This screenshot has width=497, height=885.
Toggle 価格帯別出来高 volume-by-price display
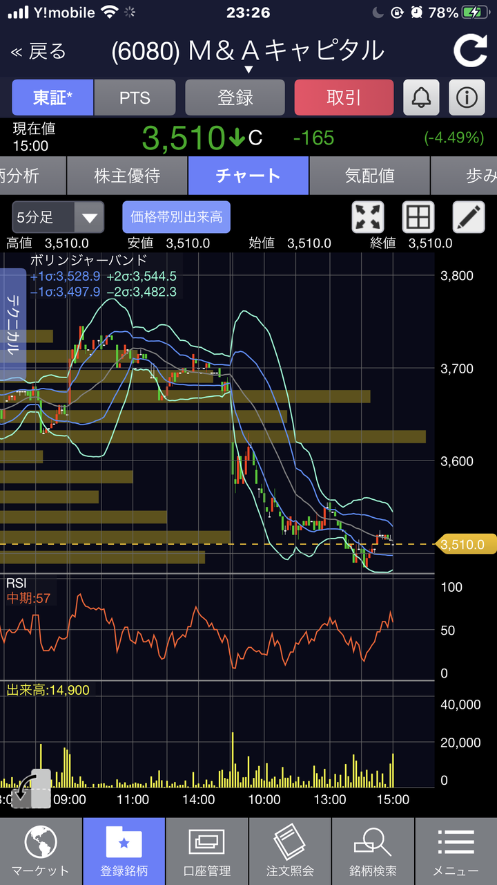[x=177, y=217]
